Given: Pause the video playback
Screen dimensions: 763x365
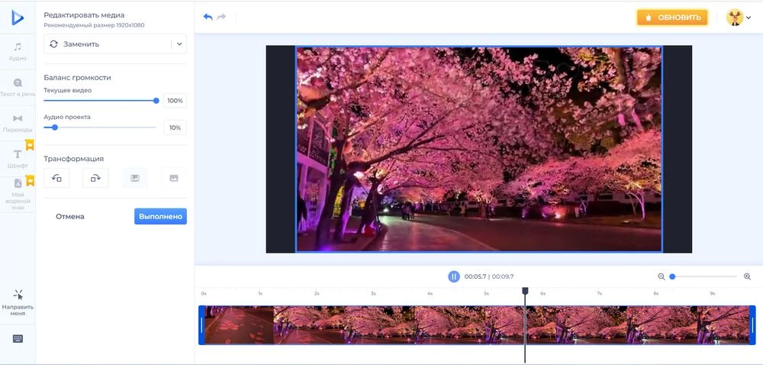Looking at the screenshot, I should (x=454, y=276).
